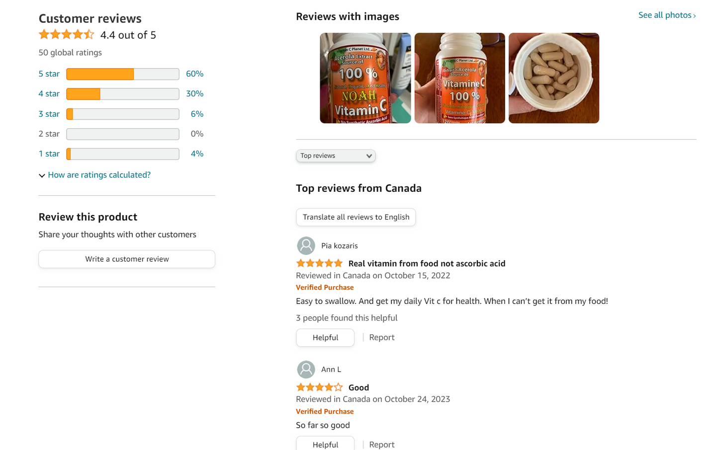The height and width of the screenshot is (450, 707).
Task: Click Pia kozaris profile avatar icon
Action: [306, 245]
